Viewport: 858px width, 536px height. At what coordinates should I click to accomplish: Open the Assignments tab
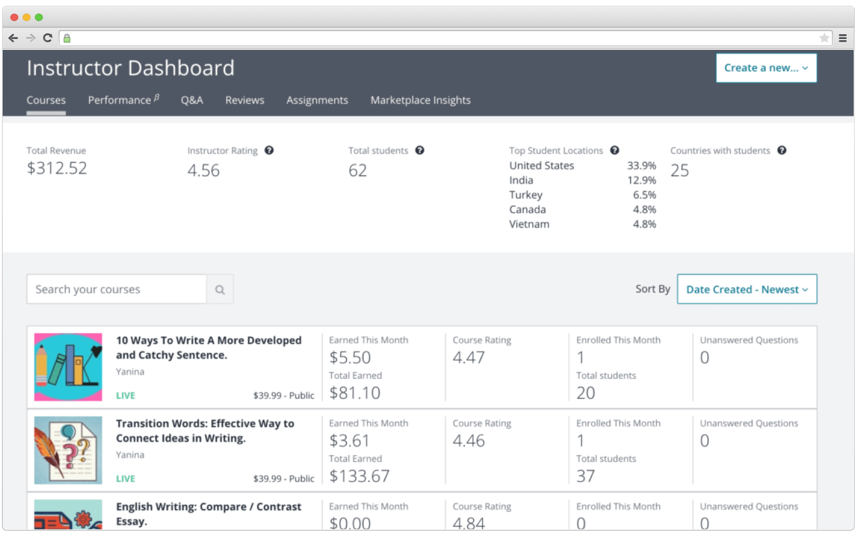pyautogui.click(x=317, y=100)
